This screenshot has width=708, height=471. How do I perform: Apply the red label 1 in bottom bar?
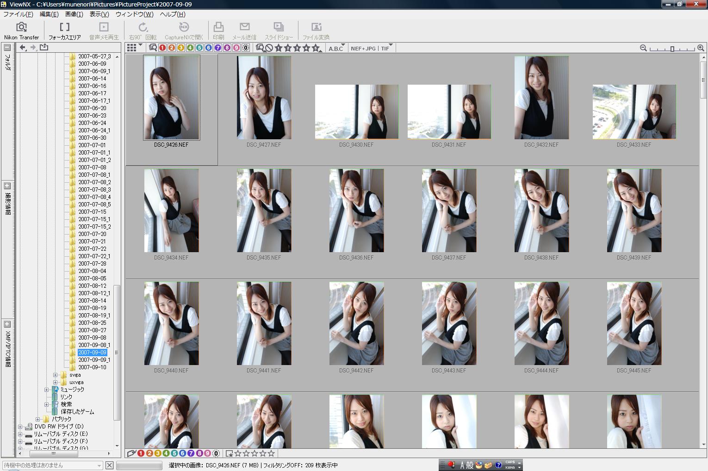point(141,453)
